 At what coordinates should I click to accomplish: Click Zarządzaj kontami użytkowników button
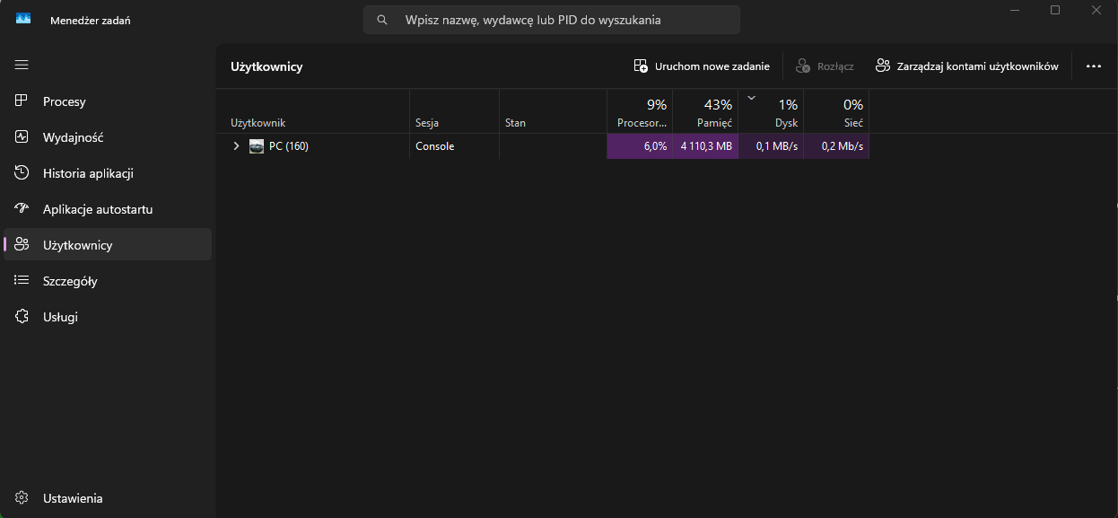(967, 66)
